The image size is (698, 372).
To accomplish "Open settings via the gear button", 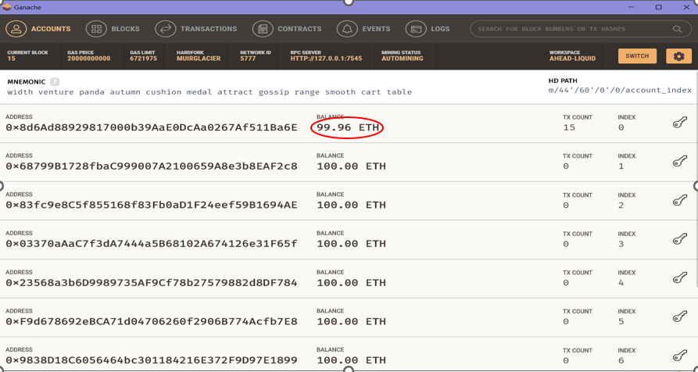I will [x=678, y=56].
